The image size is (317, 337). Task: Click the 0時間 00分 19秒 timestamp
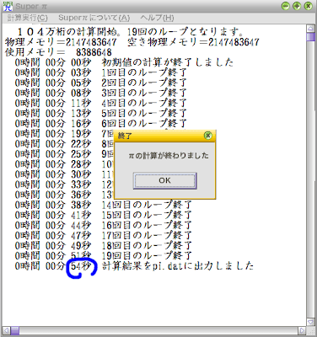53,133
